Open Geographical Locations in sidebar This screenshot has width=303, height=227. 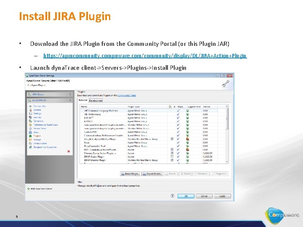tap(45, 147)
